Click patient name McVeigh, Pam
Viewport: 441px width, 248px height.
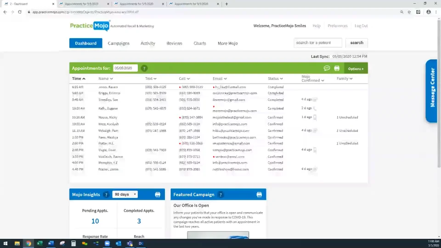108,131
